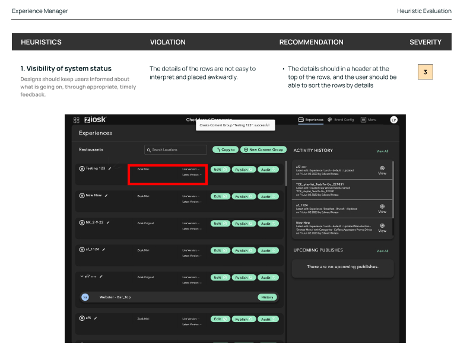
Task: Publish the Testing 123 content group
Action: point(243,170)
